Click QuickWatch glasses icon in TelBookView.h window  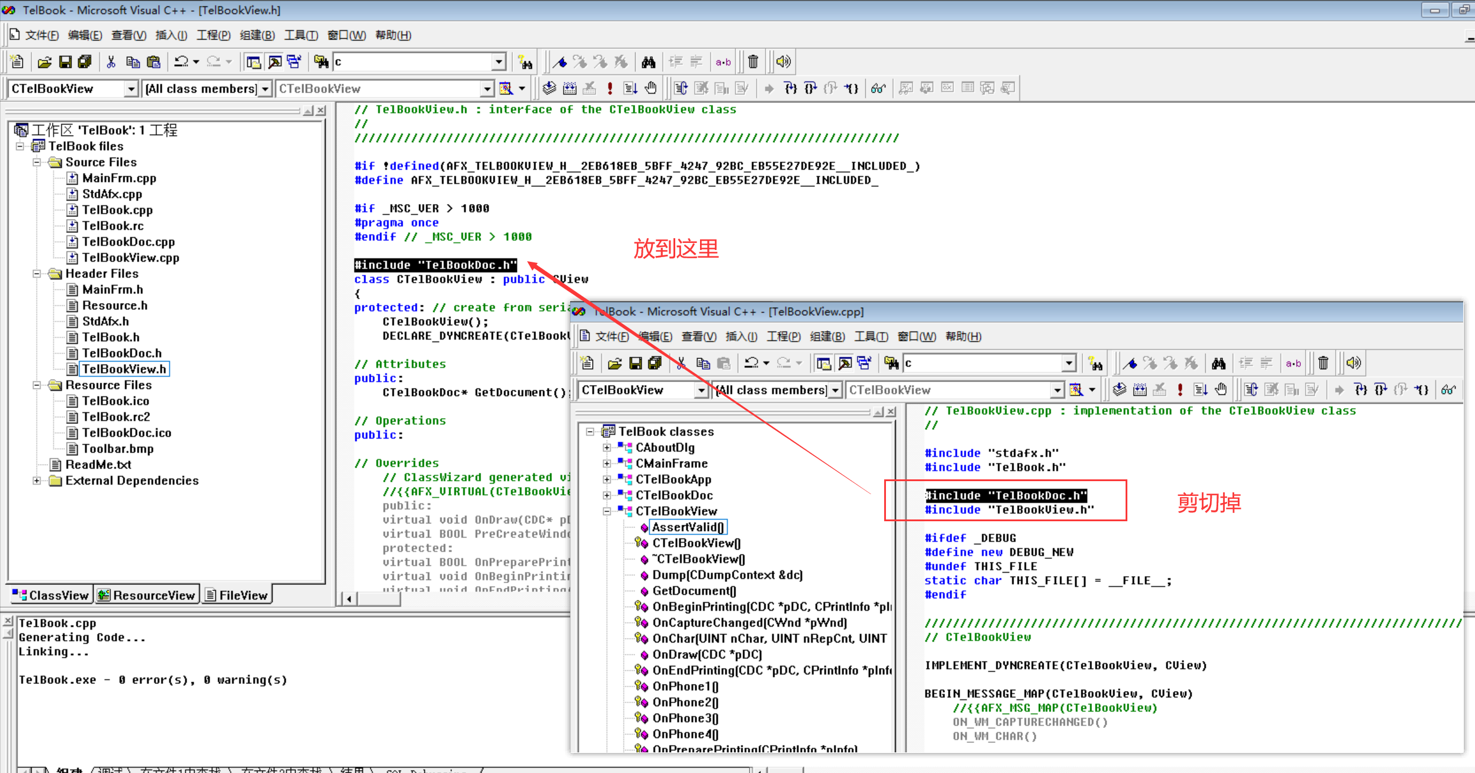click(878, 88)
